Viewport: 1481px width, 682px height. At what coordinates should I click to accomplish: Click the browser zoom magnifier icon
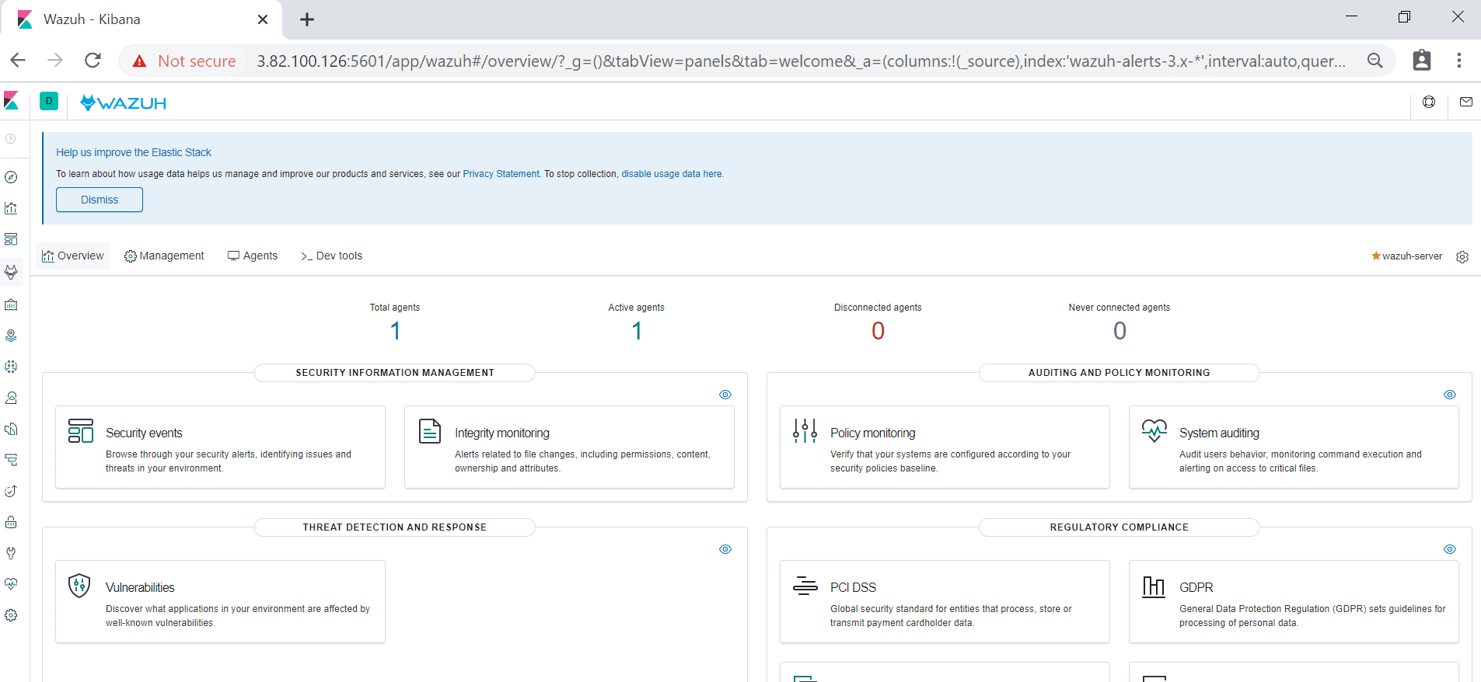(1375, 61)
